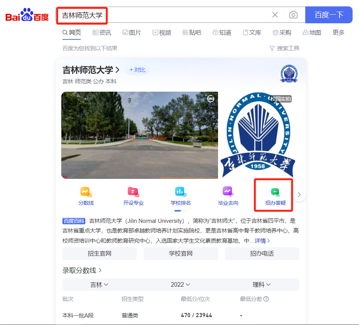This screenshot has height=325, width=359.
Task: Clear the search box with X icon
Action: [x=275, y=15]
